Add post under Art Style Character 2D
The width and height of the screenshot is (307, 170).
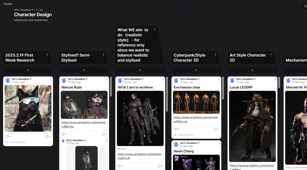point(252,70)
